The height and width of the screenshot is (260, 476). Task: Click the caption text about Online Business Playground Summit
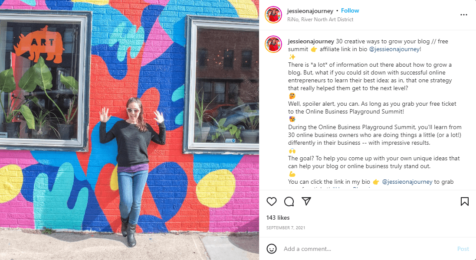tap(374, 135)
